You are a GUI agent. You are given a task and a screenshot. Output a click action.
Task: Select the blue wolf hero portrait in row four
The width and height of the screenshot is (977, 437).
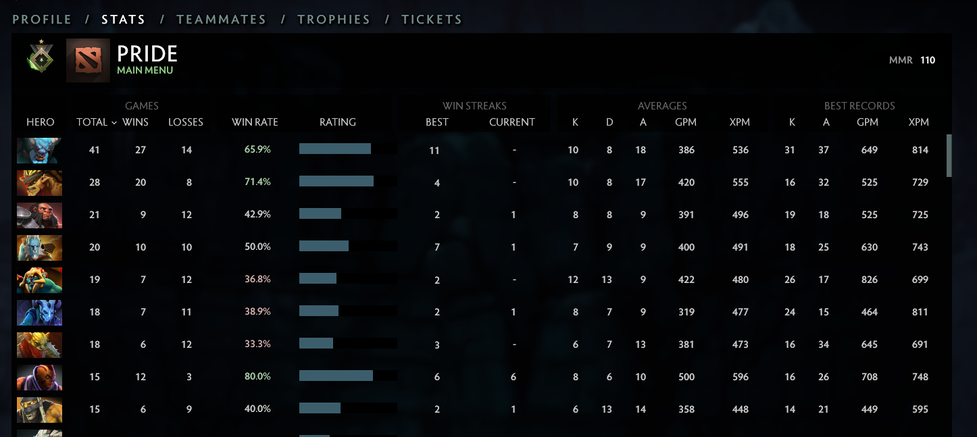[39, 247]
